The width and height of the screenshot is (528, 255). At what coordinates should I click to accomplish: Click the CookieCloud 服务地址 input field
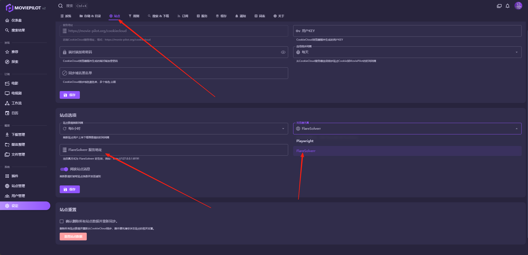pyautogui.click(x=174, y=31)
